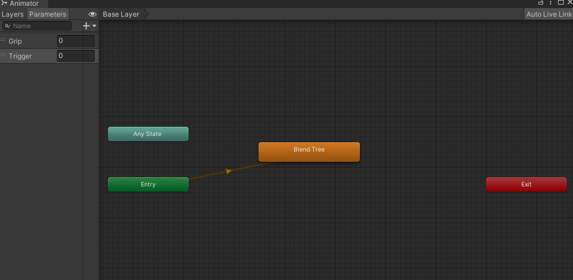The image size is (573, 280).
Task: Select the Trigger parameter
Action: (x=49, y=56)
